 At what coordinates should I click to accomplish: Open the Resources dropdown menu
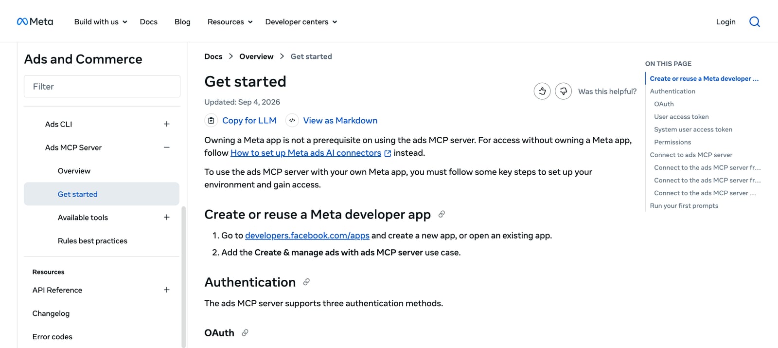coord(230,21)
